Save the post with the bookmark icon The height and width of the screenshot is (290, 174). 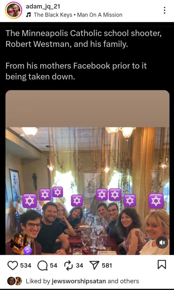[162, 265]
